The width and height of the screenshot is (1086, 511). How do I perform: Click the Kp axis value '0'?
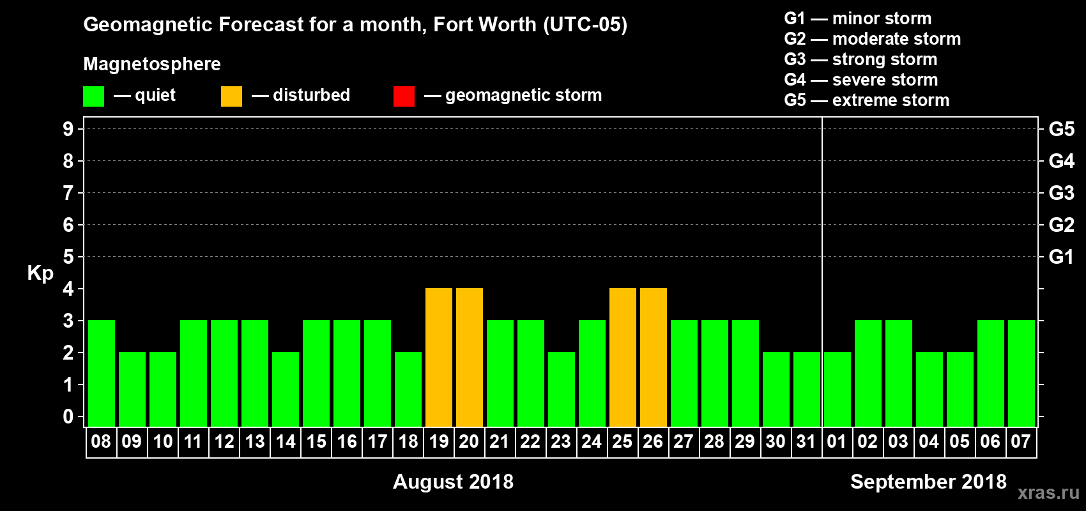coord(68,416)
